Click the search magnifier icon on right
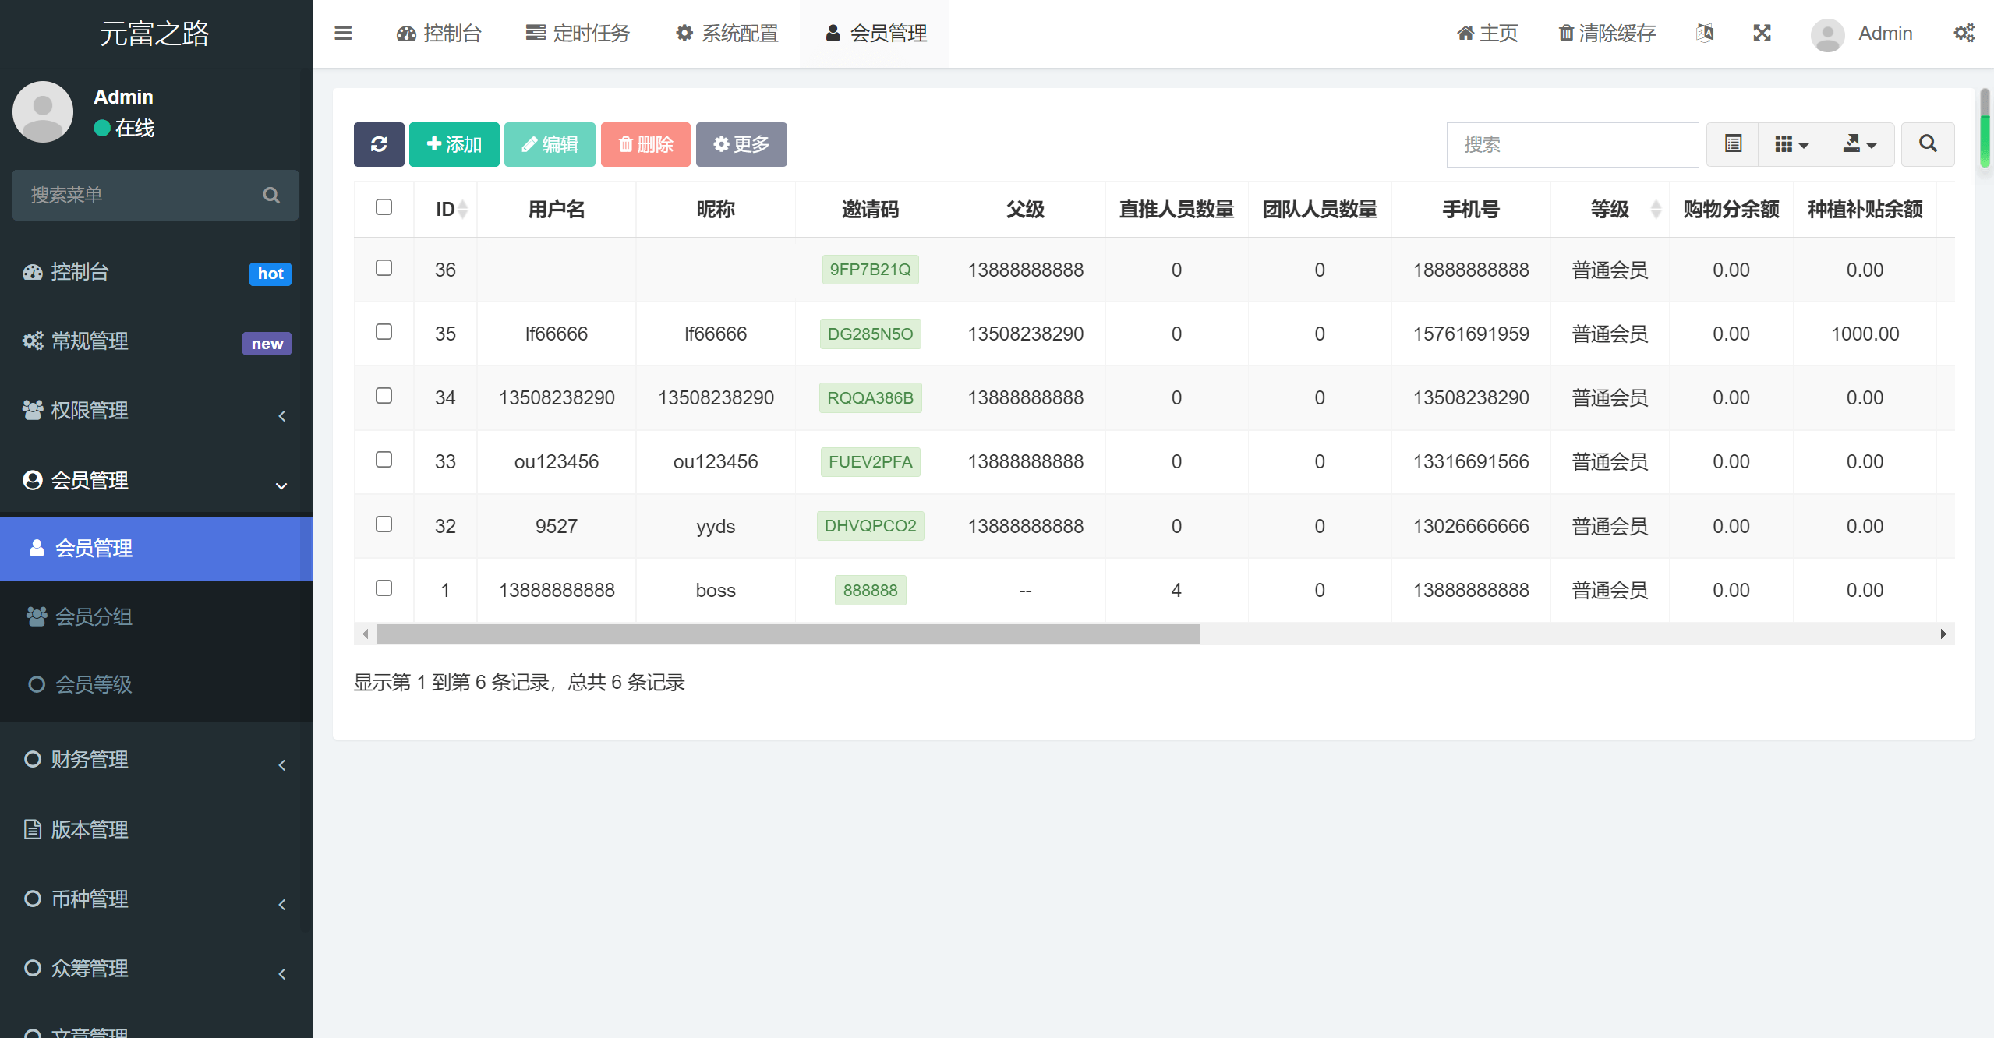 point(1928,143)
